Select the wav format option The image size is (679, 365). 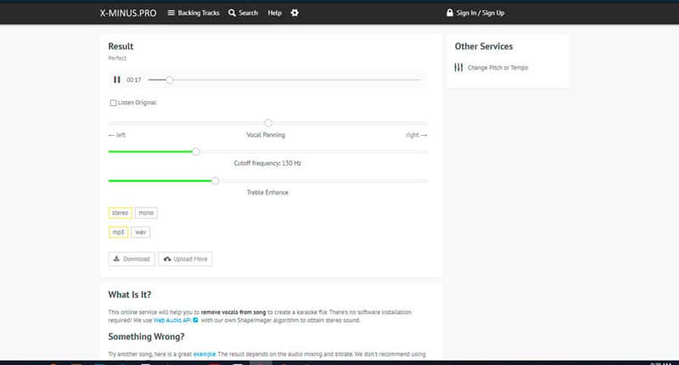[x=140, y=232]
